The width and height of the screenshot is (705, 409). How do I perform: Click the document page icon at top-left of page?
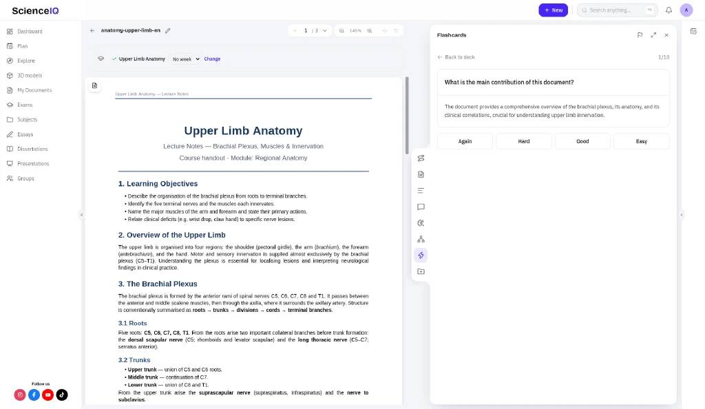[x=94, y=85]
